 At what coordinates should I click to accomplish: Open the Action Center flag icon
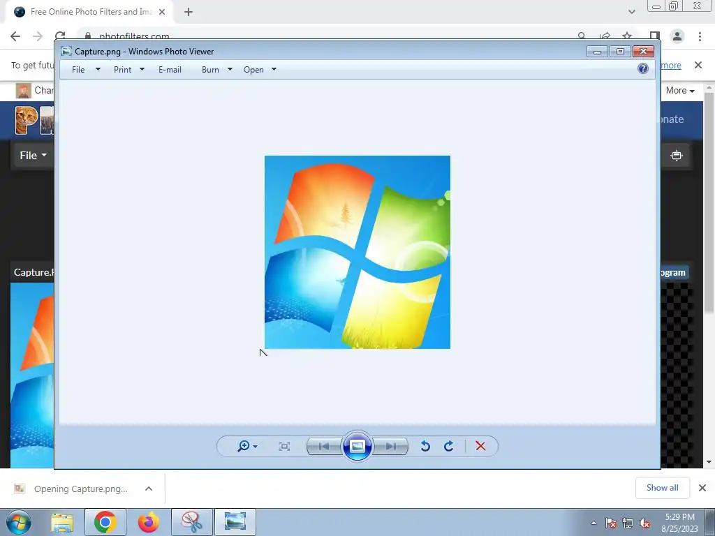(611, 523)
